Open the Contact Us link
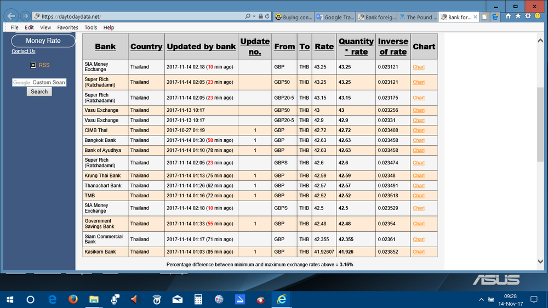 pos(24,51)
